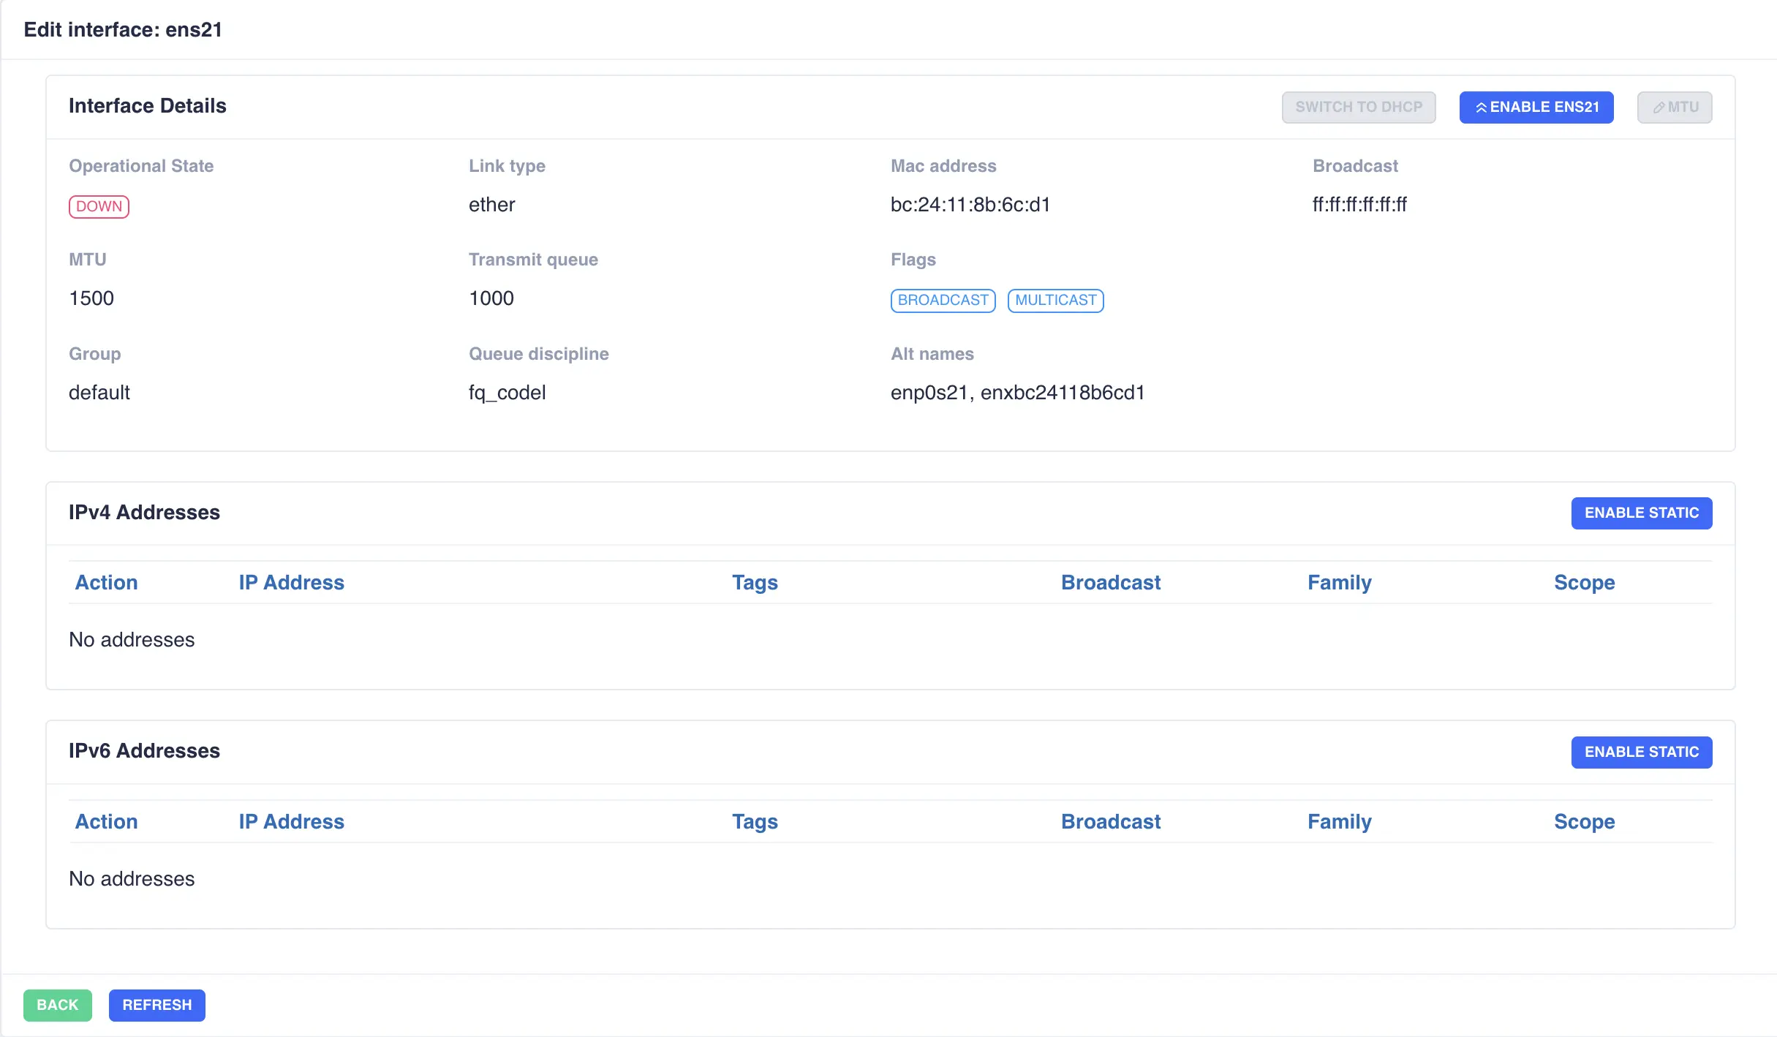Refresh the interface details

coord(157,1005)
